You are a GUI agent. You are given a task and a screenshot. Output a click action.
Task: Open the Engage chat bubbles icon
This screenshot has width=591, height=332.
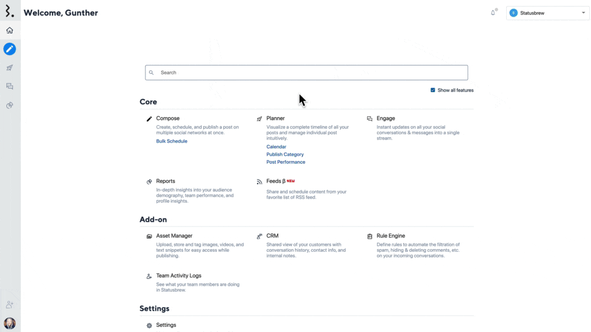tap(9, 86)
